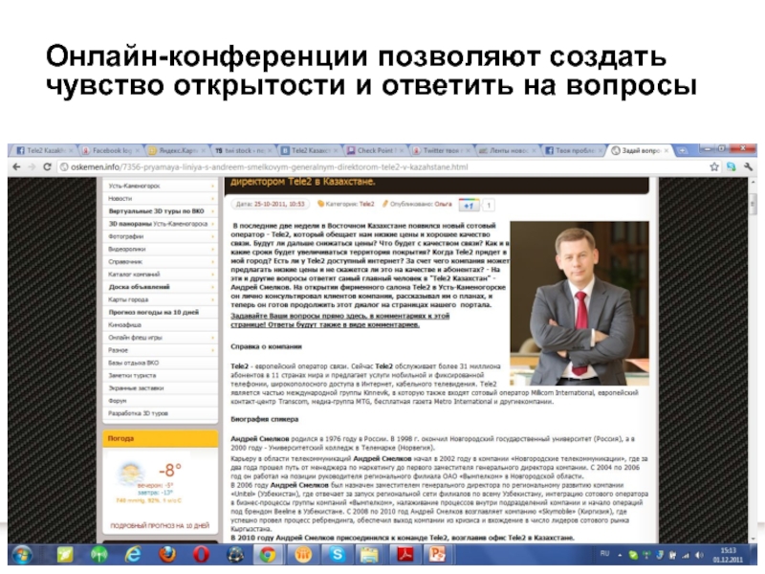Switch to the Twitter твои tab
Screen dimensions: 765x574
coord(442,151)
